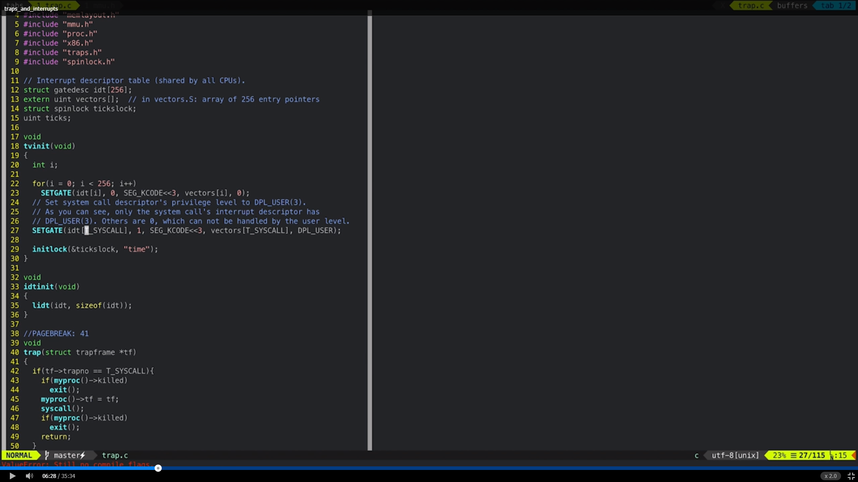
Task: Click the tab 1/2 indicator
Action: (x=836, y=6)
